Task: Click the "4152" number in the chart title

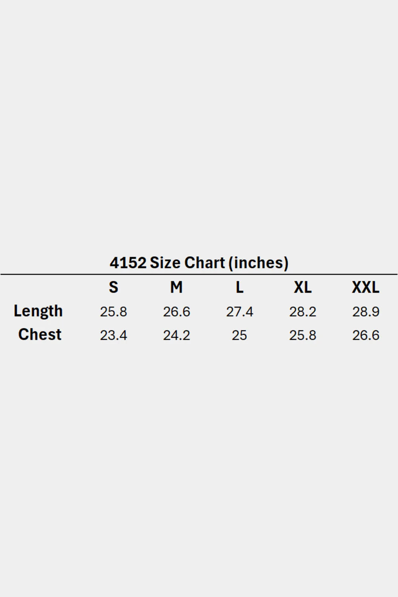Action: coord(128,263)
